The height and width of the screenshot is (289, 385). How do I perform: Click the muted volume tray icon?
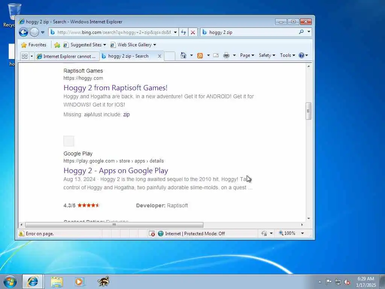point(347,282)
